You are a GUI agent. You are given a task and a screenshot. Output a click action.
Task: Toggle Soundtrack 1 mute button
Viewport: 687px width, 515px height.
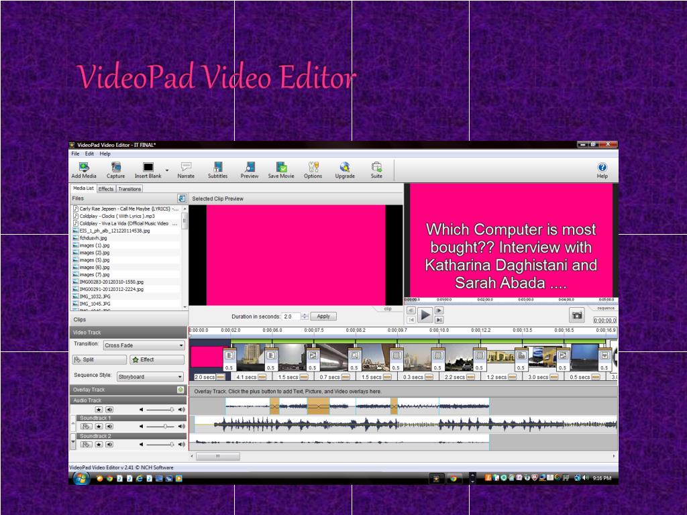point(109,426)
